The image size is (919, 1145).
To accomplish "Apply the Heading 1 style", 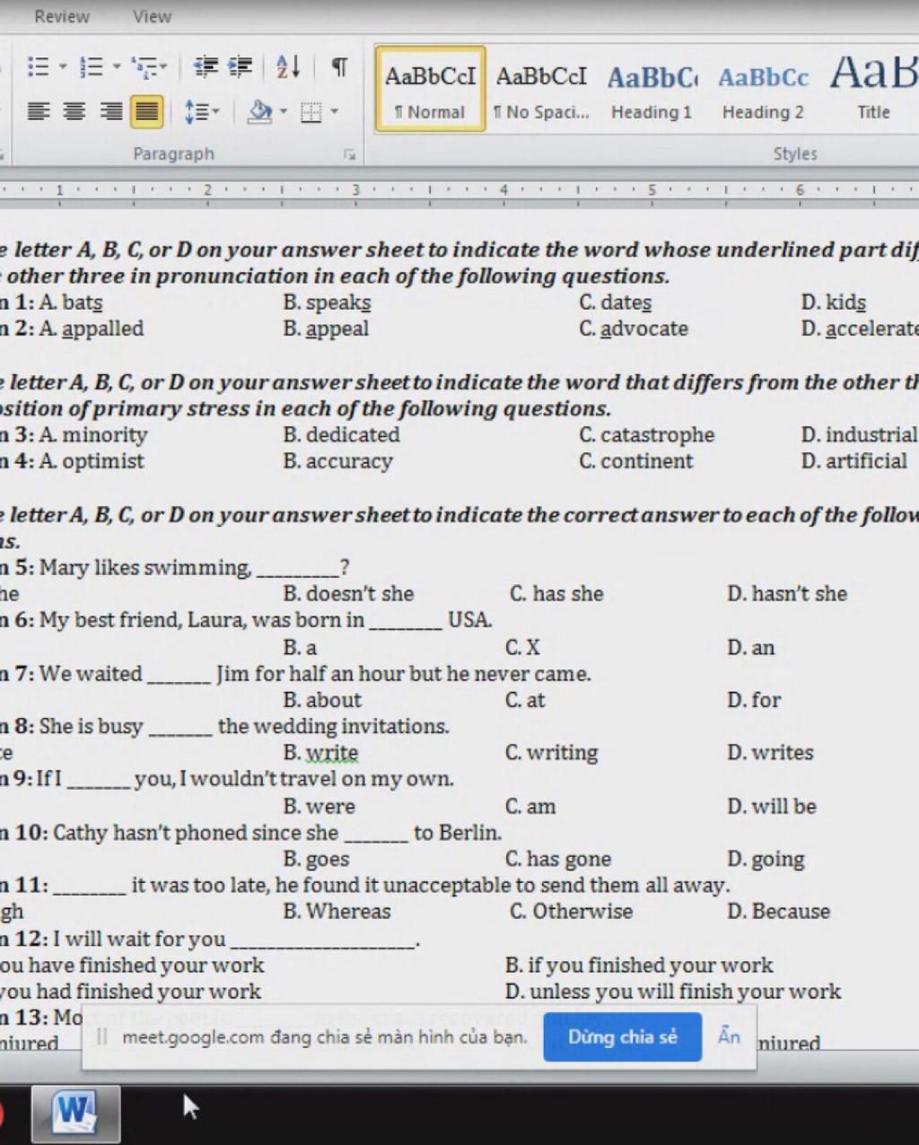I will pos(652,89).
